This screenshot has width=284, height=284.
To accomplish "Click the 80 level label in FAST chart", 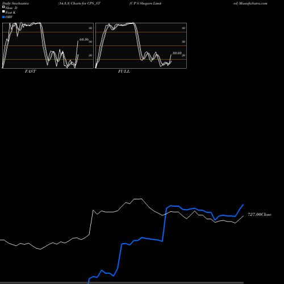I will pos(90,28).
